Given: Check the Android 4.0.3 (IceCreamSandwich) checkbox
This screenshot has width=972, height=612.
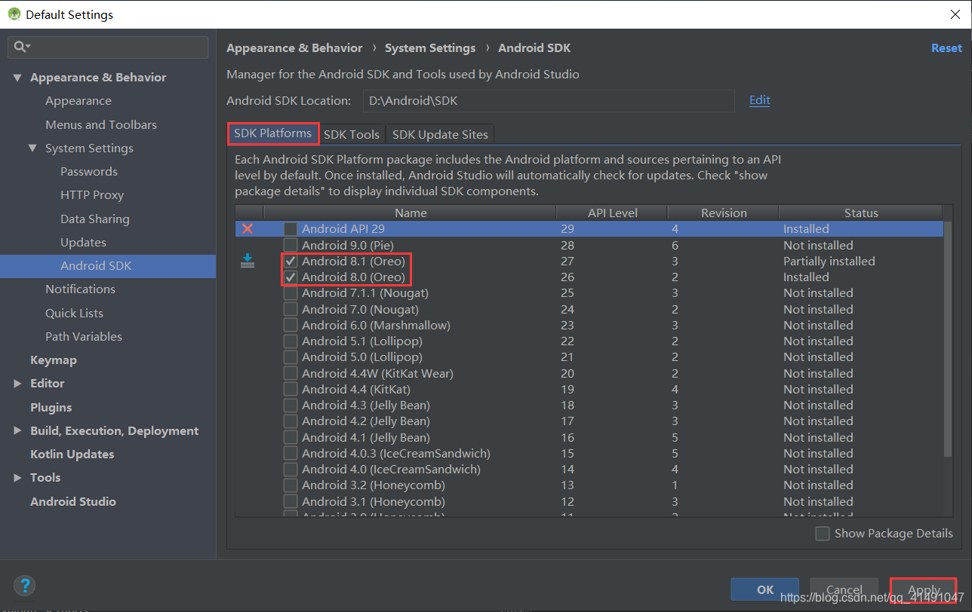Looking at the screenshot, I should [x=291, y=453].
